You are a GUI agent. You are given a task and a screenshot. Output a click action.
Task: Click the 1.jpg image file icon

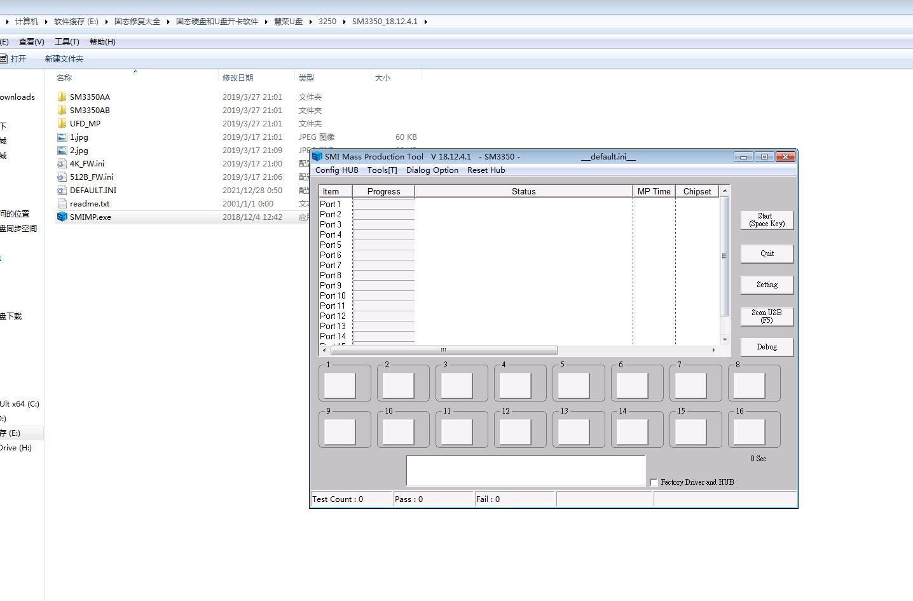pyautogui.click(x=62, y=137)
